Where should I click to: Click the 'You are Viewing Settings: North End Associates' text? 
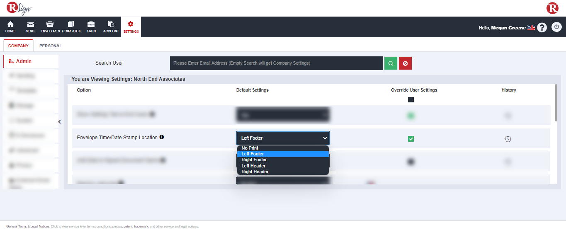(x=128, y=79)
